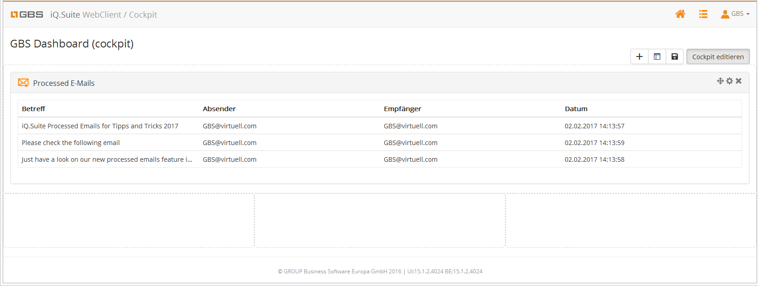
Task: Expand the GBS user dropdown
Action: [735, 14]
